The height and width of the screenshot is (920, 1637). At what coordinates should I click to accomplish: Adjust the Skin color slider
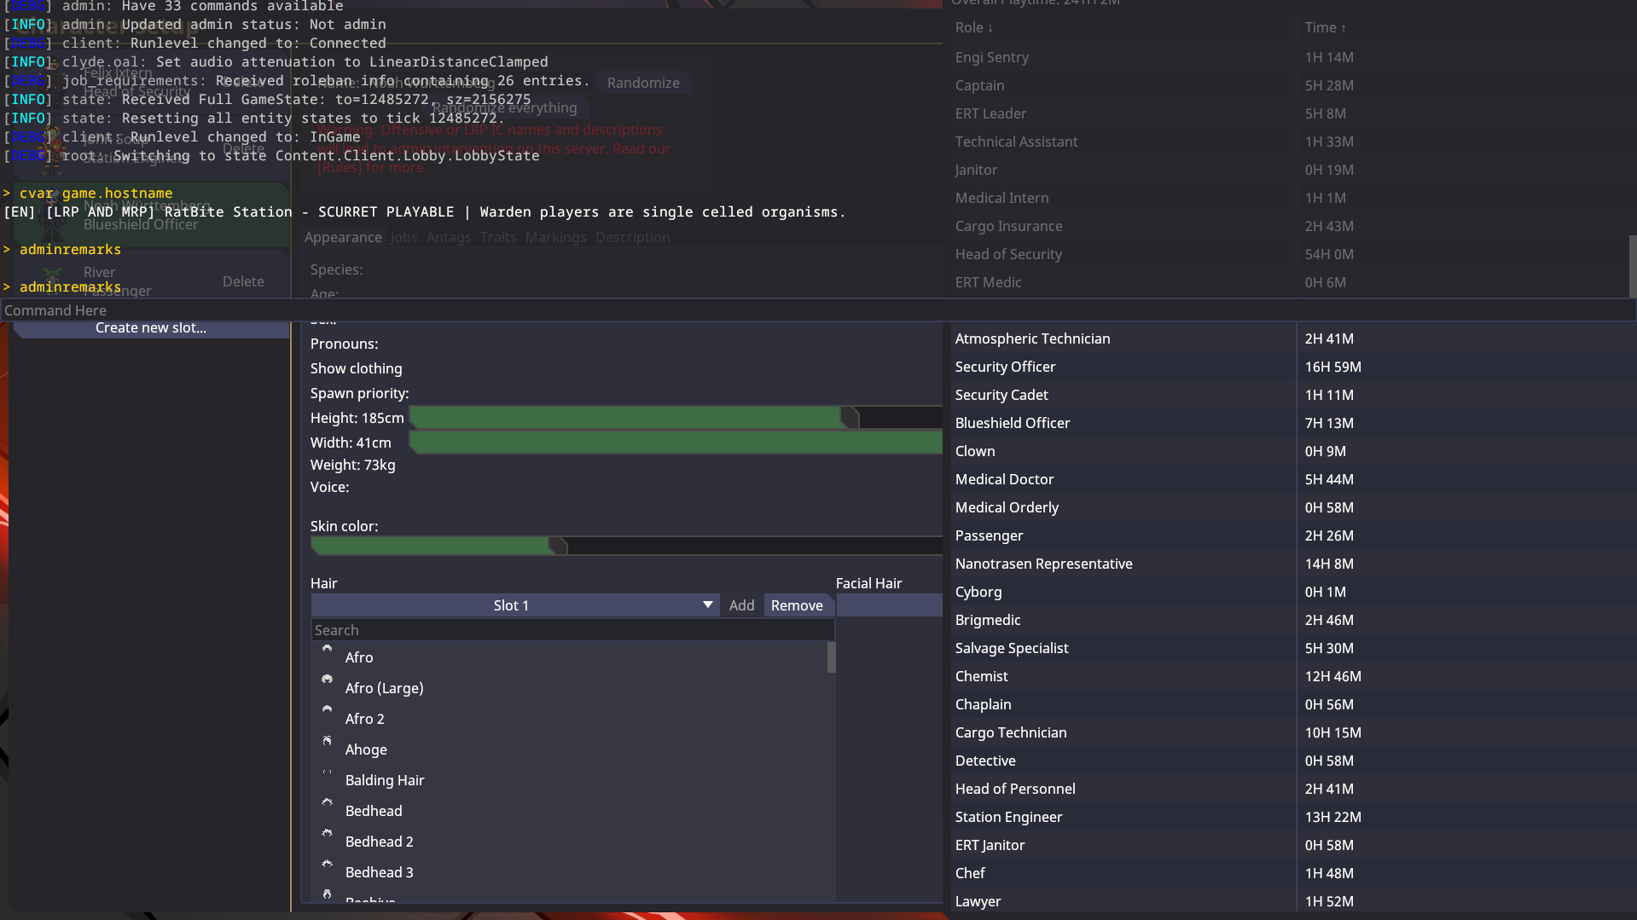click(x=558, y=546)
